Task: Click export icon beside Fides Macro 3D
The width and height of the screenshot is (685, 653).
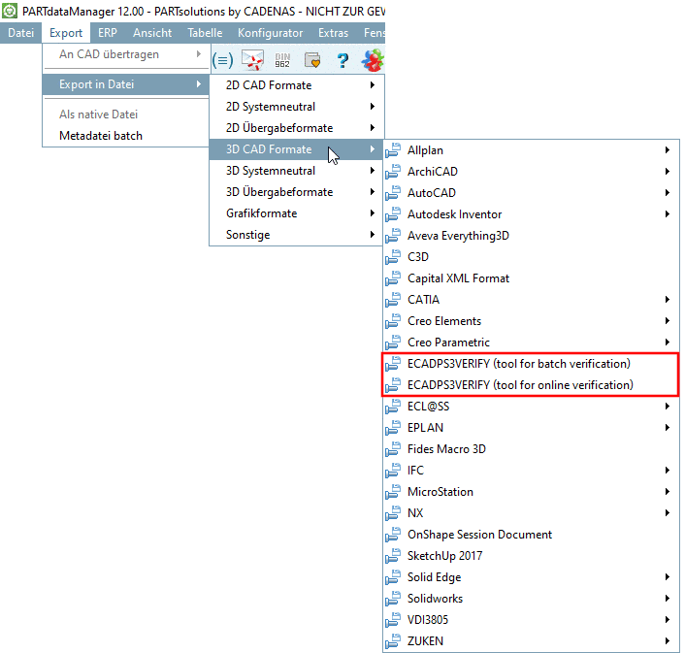Action: tap(393, 449)
